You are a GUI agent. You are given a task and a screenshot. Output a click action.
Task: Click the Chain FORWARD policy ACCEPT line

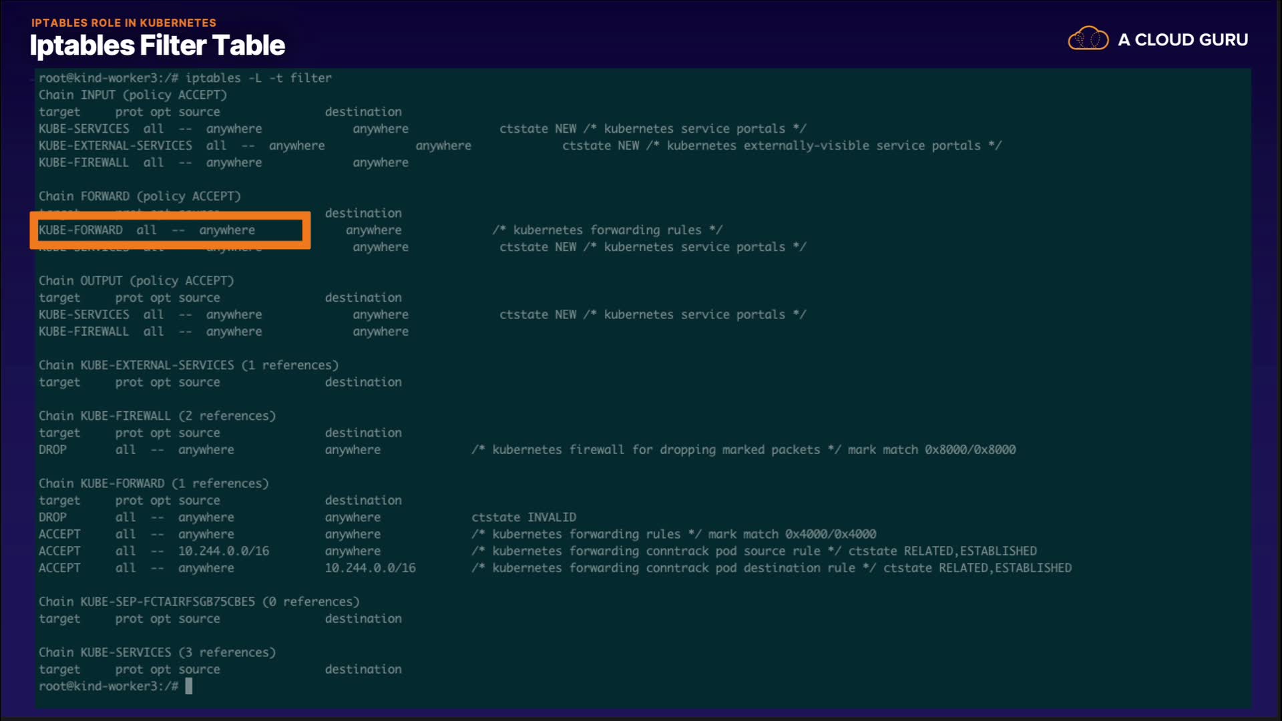pyautogui.click(x=140, y=196)
